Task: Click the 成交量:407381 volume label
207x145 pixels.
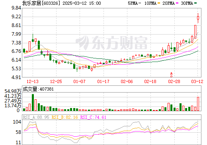Action: click(38, 89)
